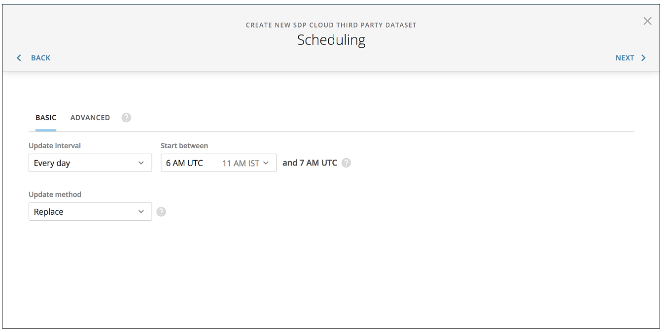
Task: Click the Scheduling page title
Action: (x=331, y=40)
